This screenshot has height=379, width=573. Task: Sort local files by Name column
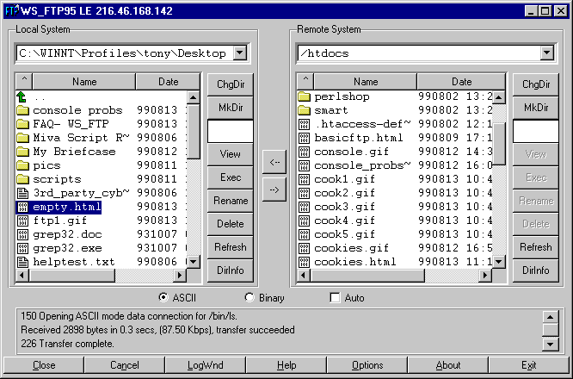(x=84, y=81)
